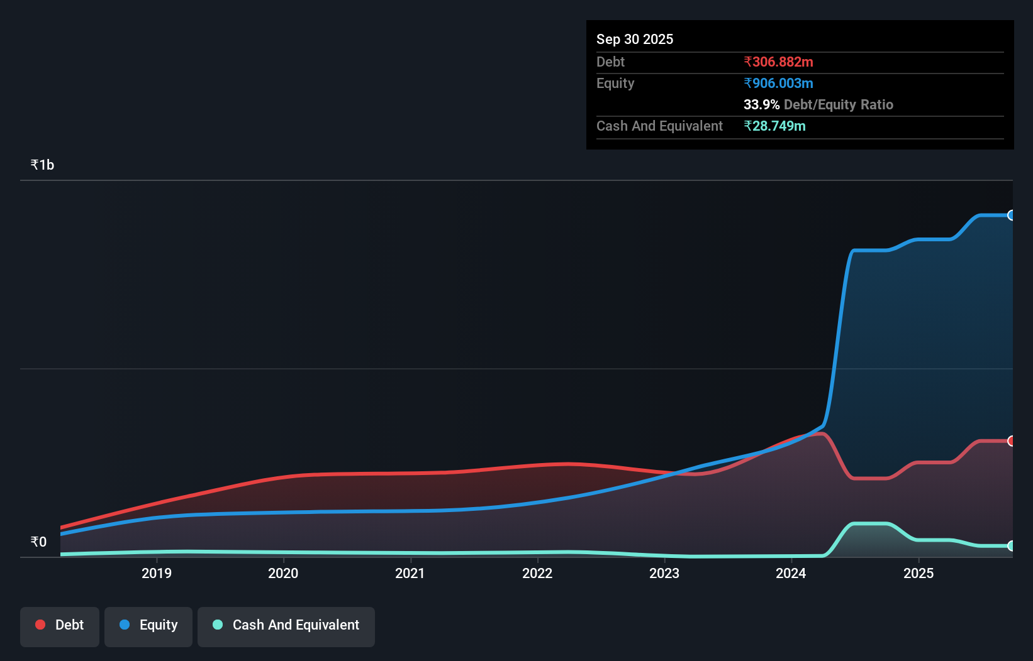Viewport: 1033px width, 661px height.
Task: Click the blue Equity legend dot
Action: click(125, 625)
